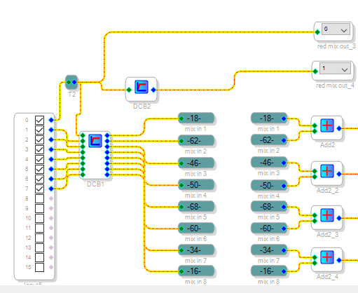Click the output pin of input channel 4

tap(51, 159)
